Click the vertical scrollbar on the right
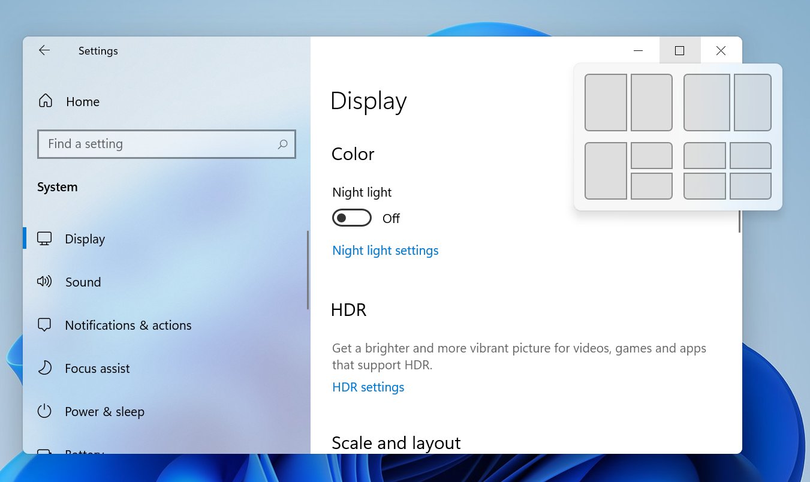Image resolution: width=810 pixels, height=482 pixels. point(739,222)
